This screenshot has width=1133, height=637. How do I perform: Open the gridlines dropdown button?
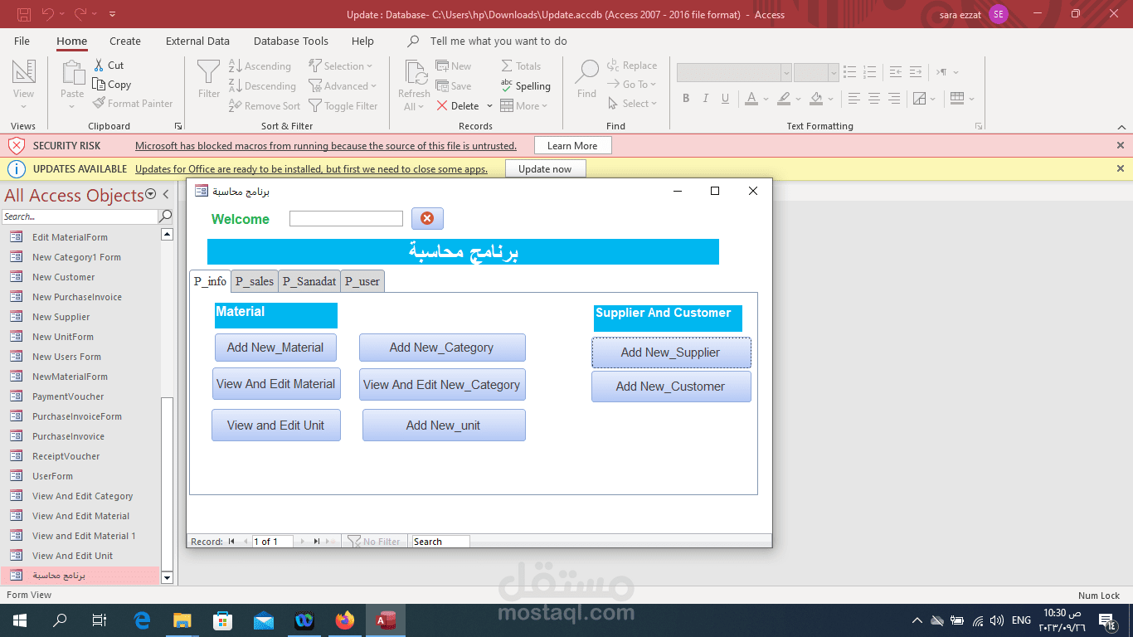[962, 99]
